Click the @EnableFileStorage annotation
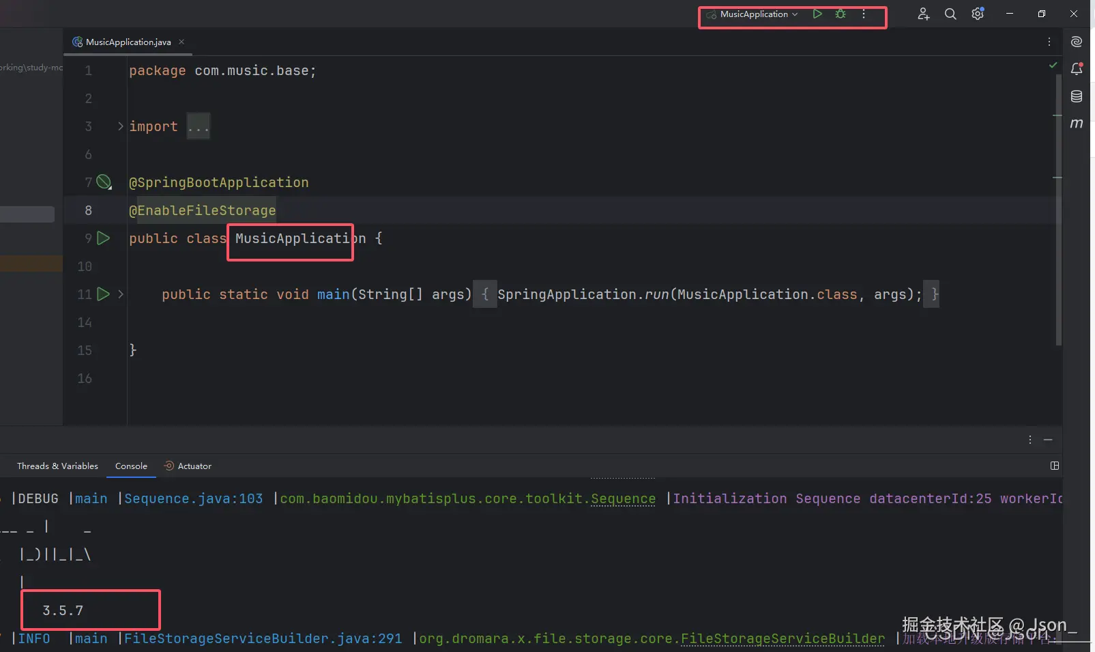This screenshot has height=652, width=1095. tap(203, 210)
